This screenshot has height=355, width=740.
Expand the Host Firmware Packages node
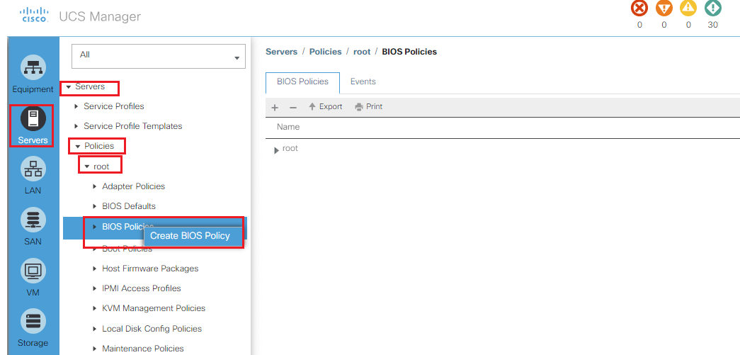(95, 269)
